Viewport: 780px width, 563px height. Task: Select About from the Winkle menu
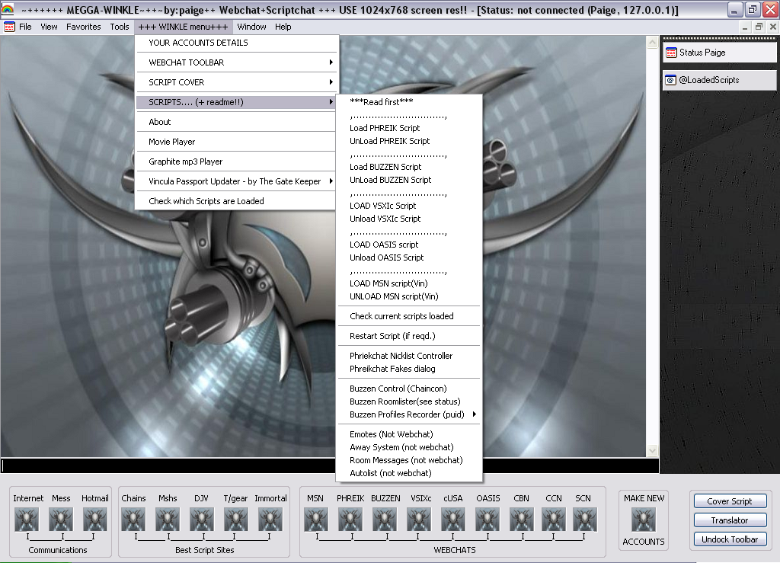(237, 122)
